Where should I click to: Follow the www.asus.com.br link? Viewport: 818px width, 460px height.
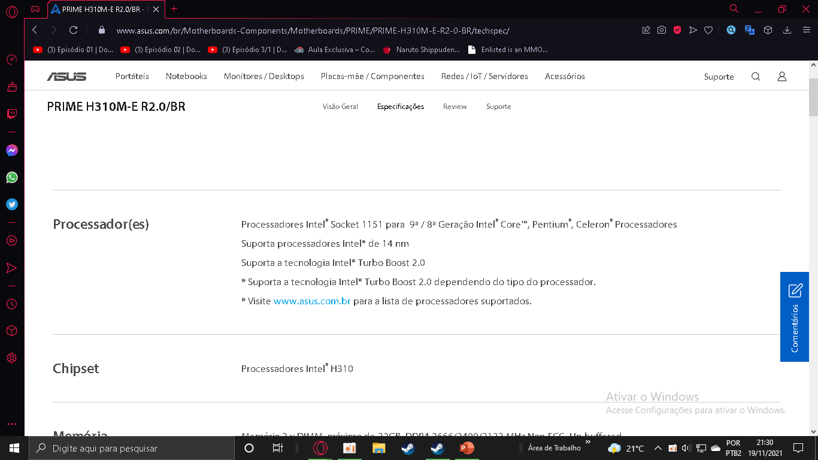tap(312, 301)
